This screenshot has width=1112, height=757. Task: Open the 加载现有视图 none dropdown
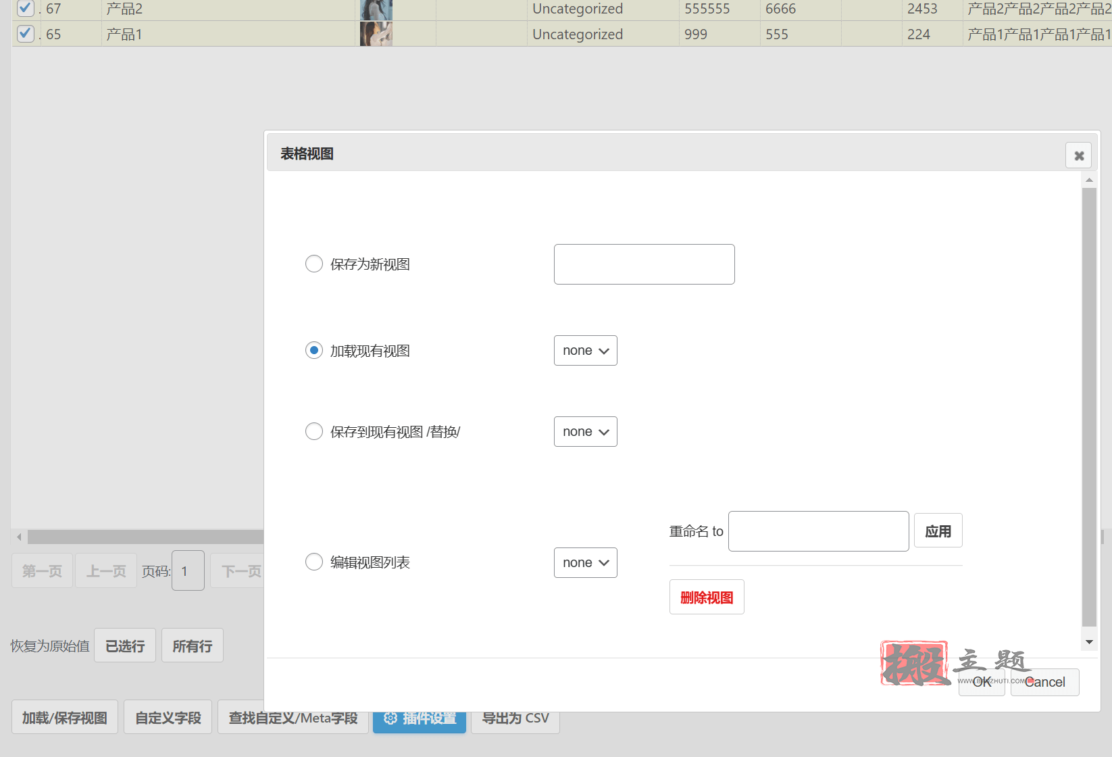coord(586,350)
